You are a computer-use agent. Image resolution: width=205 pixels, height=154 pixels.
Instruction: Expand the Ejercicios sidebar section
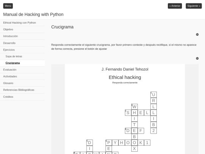[9, 50]
